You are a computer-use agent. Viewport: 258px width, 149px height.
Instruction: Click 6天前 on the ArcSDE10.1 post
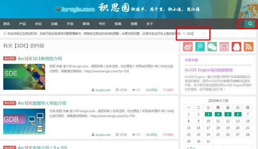[121, 90]
